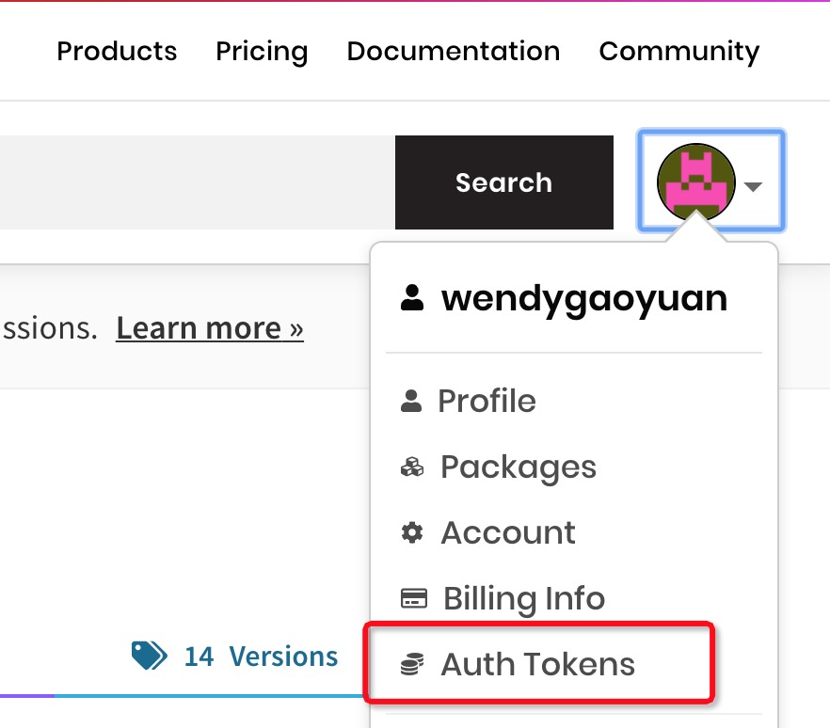Click the Auth Tokens coin stack icon
This screenshot has height=728, width=830.
click(x=412, y=665)
